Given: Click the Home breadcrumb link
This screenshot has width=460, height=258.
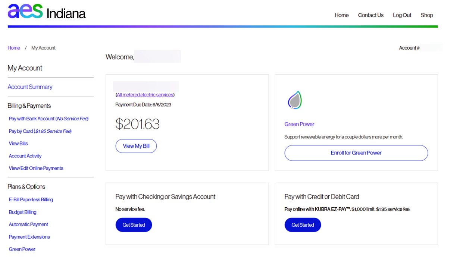Looking at the screenshot, I should point(14,48).
